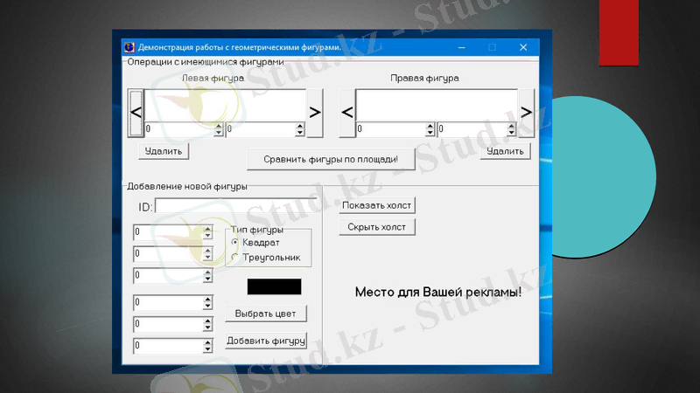
Task: Click the black color preview swatch
Action: click(274, 286)
